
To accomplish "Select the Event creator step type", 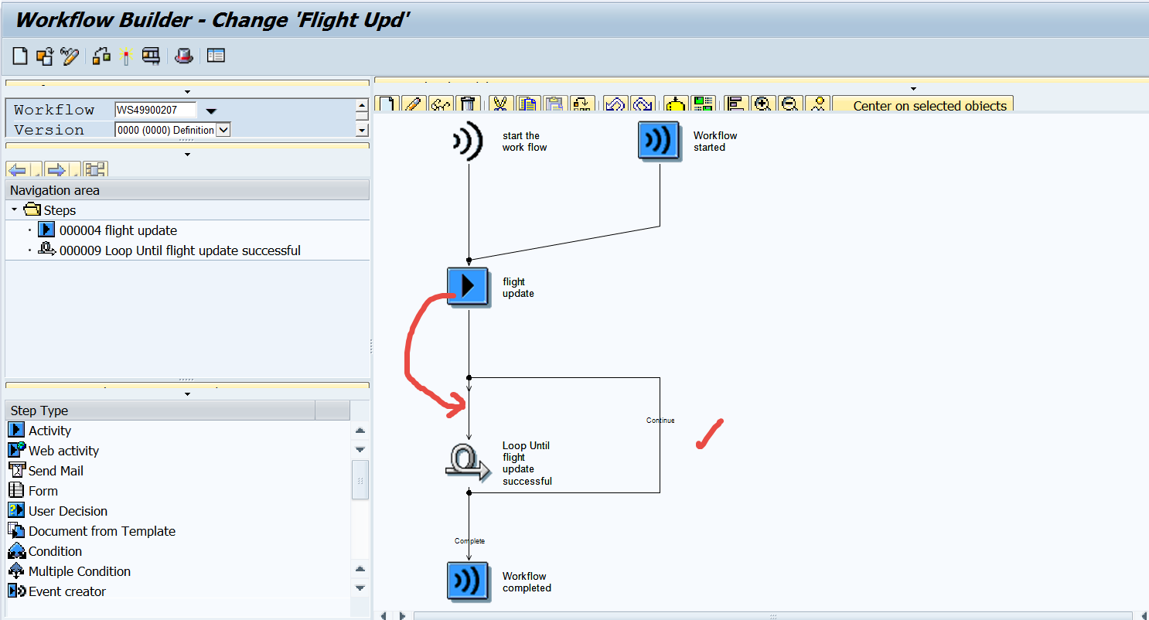I will 67,591.
